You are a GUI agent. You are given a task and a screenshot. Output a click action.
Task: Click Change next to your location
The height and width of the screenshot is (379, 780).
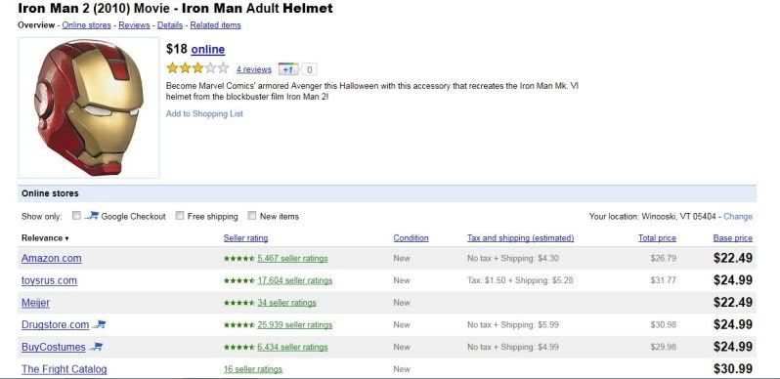[x=738, y=216]
